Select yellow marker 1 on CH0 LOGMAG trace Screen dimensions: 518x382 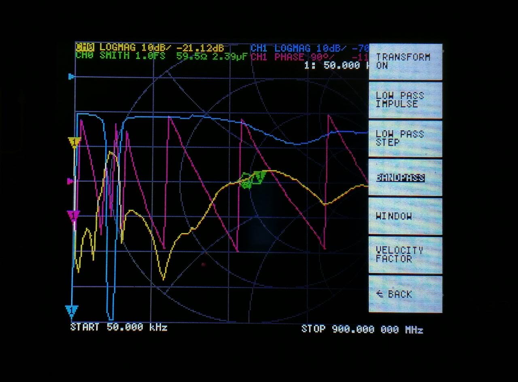[74, 142]
